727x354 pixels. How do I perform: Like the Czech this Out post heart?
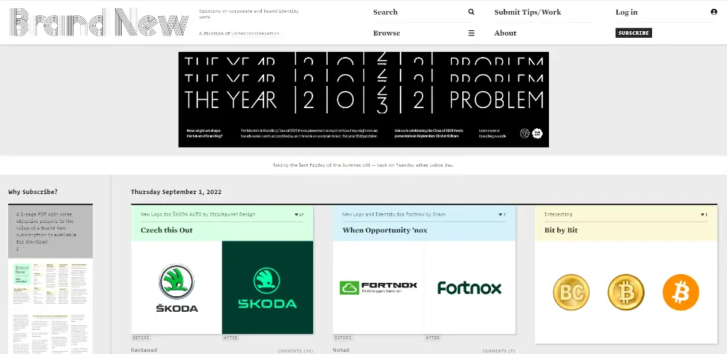pyautogui.click(x=297, y=215)
